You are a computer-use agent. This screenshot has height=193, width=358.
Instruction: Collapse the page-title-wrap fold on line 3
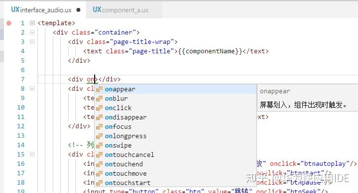tap(33, 41)
